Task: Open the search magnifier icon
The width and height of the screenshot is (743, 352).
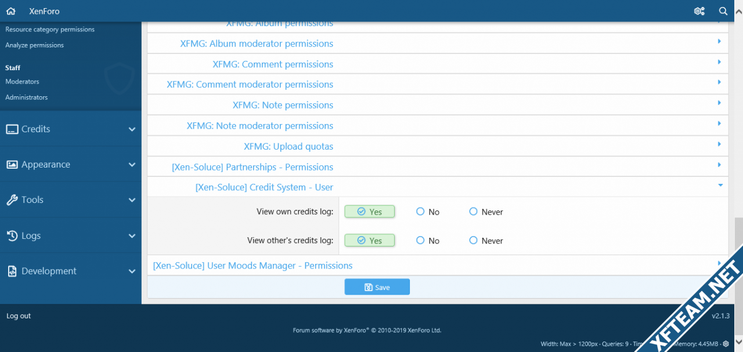Action: 723,11
